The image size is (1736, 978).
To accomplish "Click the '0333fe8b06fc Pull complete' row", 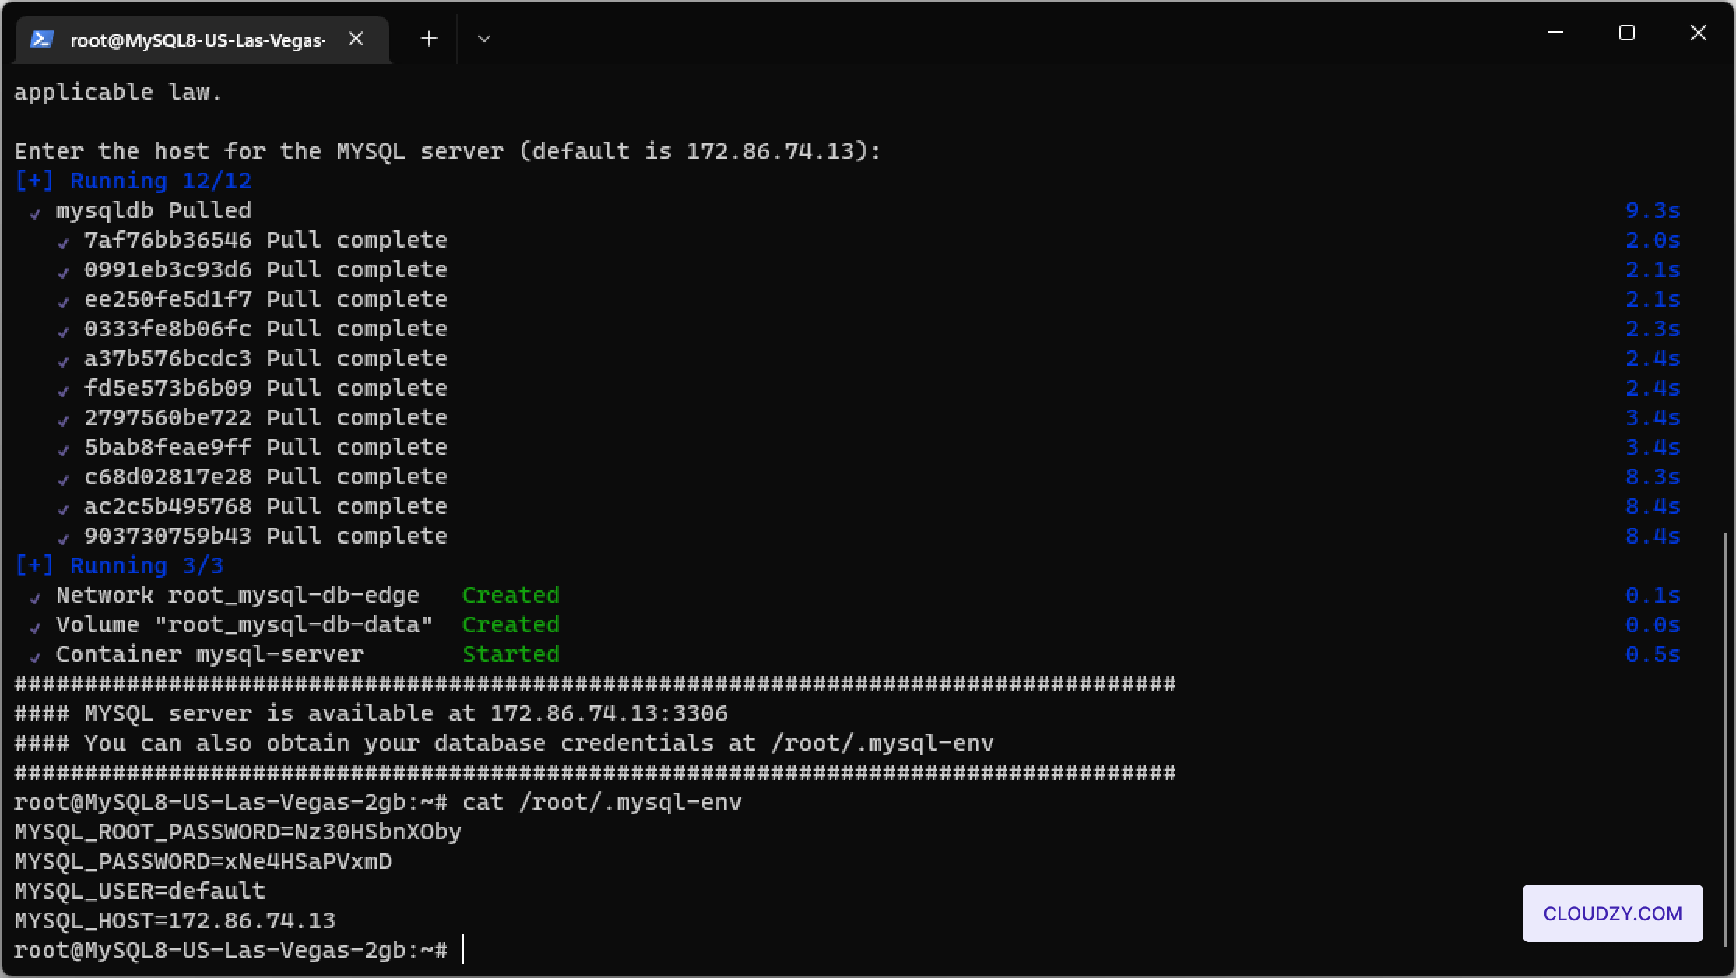I will pyautogui.click(x=265, y=329).
